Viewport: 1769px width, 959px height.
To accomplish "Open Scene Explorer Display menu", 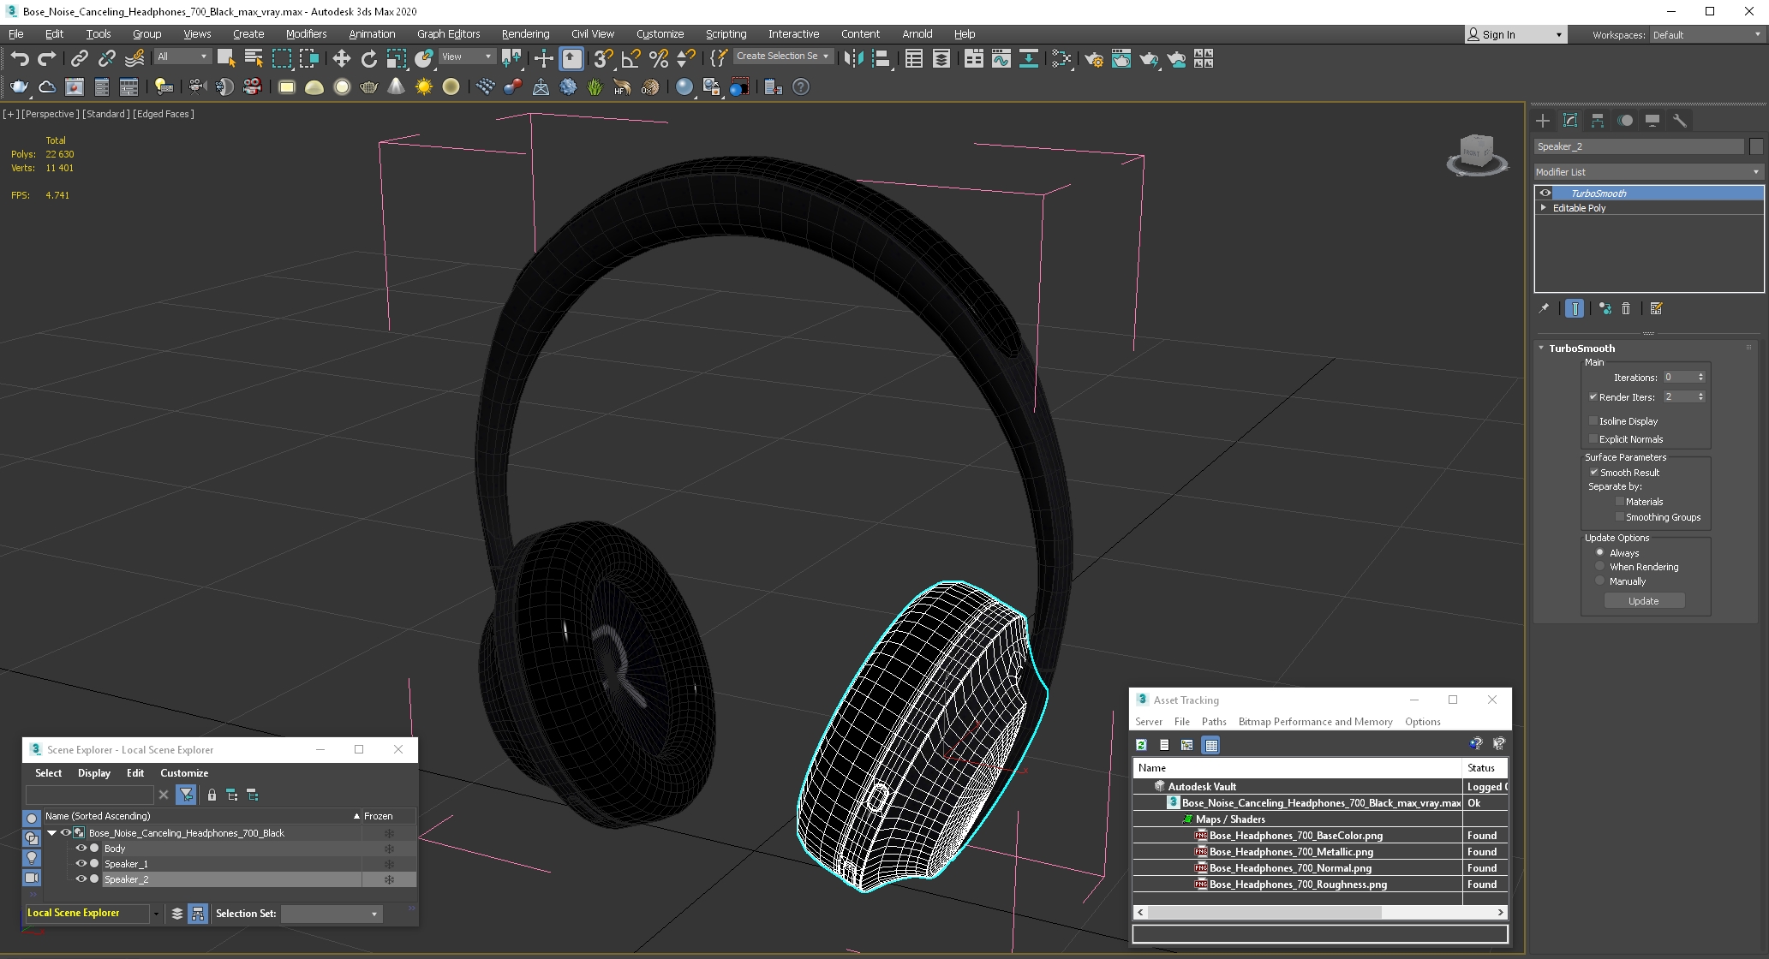I will [94, 773].
